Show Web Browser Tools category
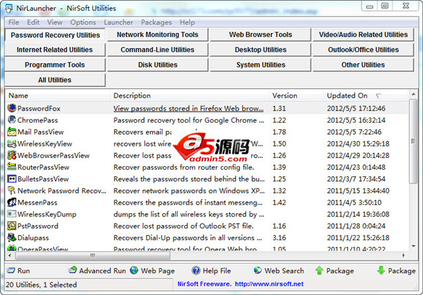Viewport: 423px width, 295px height. coord(260,35)
